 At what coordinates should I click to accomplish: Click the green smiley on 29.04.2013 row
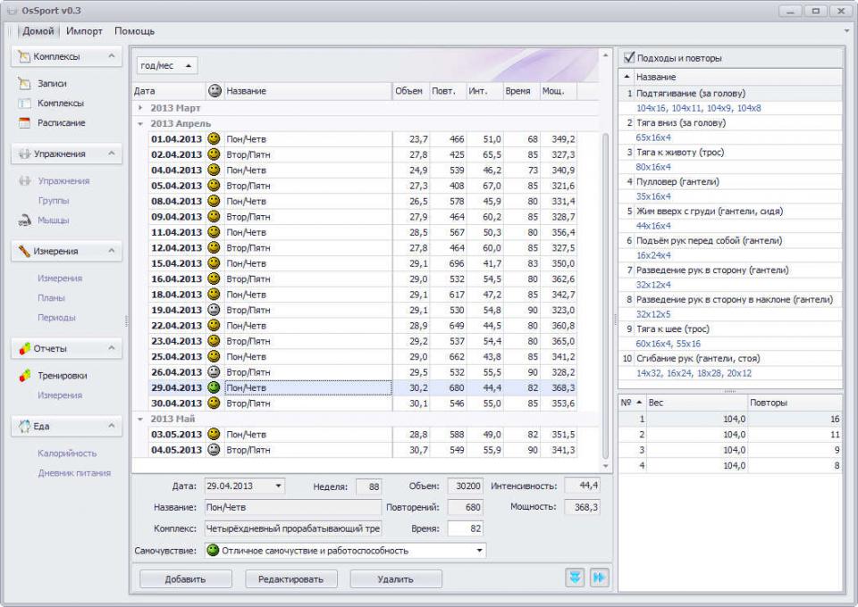coord(214,387)
